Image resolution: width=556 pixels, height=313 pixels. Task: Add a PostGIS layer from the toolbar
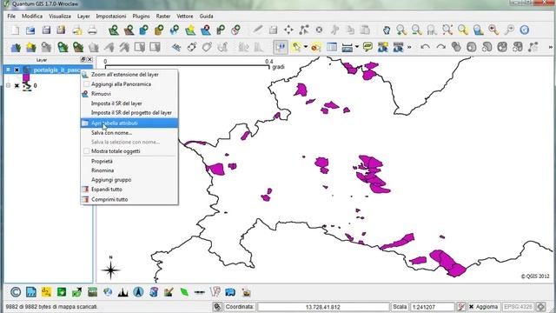tap(144, 30)
